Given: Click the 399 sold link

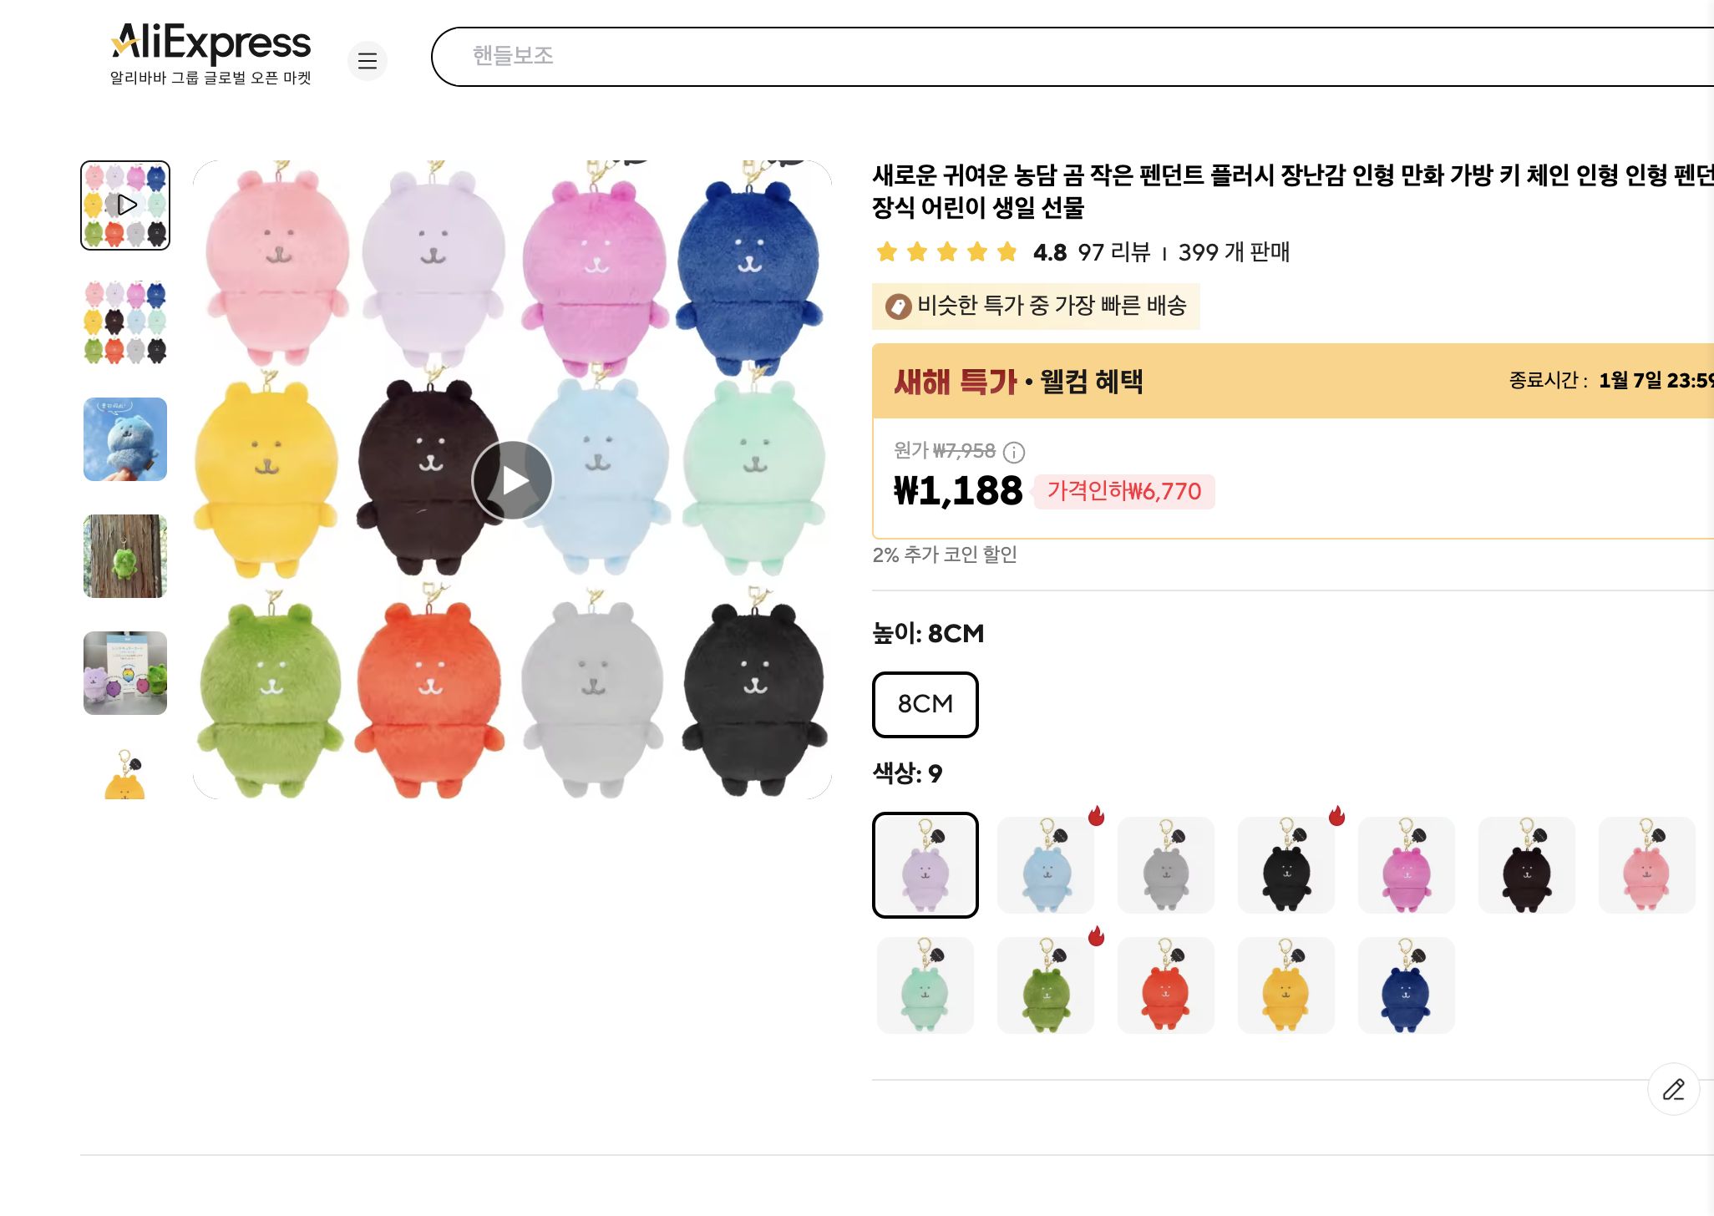Looking at the screenshot, I should point(1233,252).
